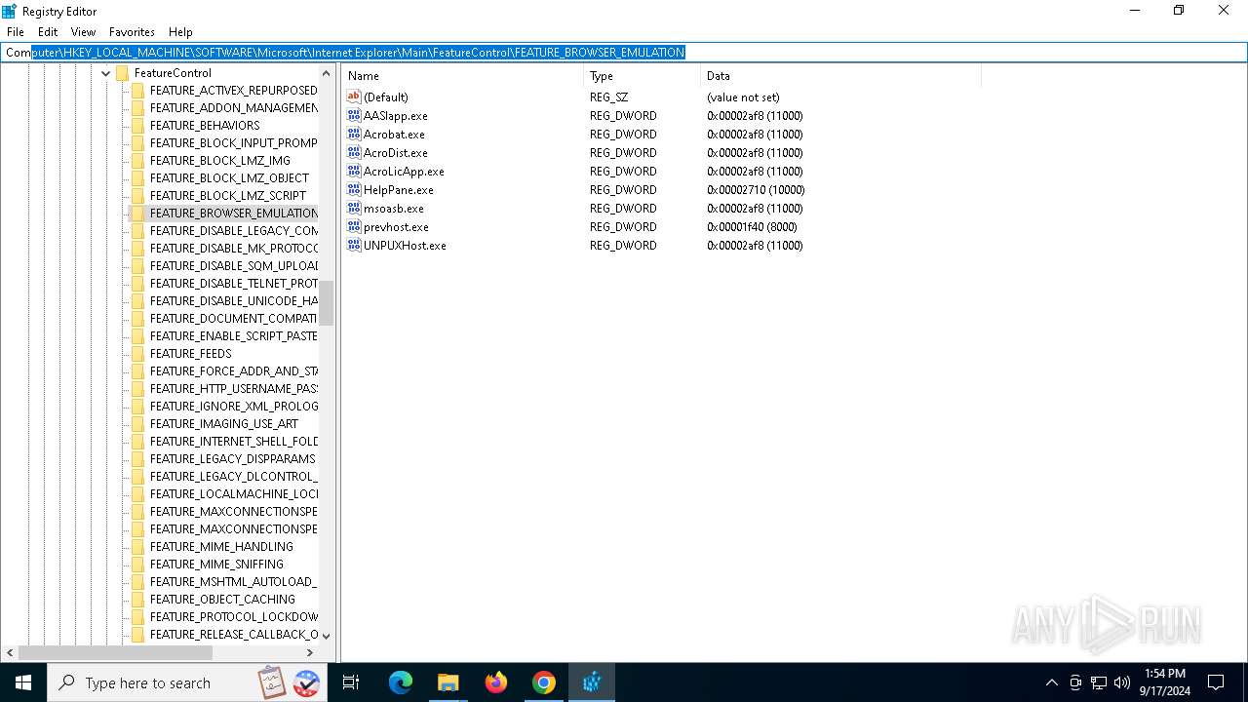Screen dimensions: 1248x702
Task: Click the FEATURE_MIME_HANDLING folder icon
Action: coord(137,547)
